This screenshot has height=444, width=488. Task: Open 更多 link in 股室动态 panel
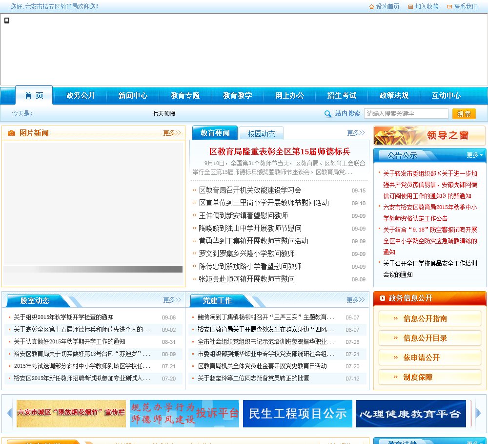pyautogui.click(x=172, y=300)
